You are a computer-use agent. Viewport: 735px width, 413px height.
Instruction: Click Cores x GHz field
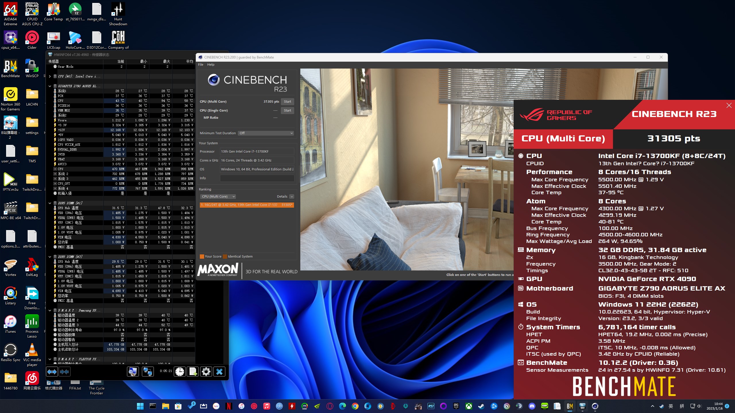pyautogui.click(x=257, y=160)
